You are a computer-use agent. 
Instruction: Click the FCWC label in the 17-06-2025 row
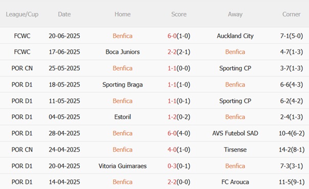(x=22, y=52)
